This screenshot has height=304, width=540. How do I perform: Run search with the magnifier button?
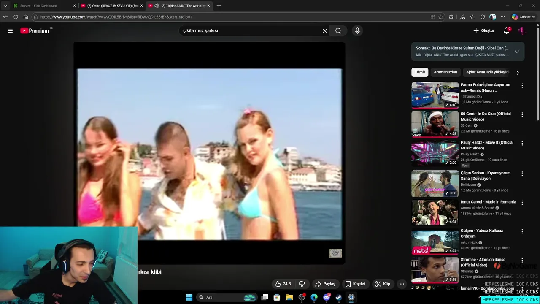338,30
